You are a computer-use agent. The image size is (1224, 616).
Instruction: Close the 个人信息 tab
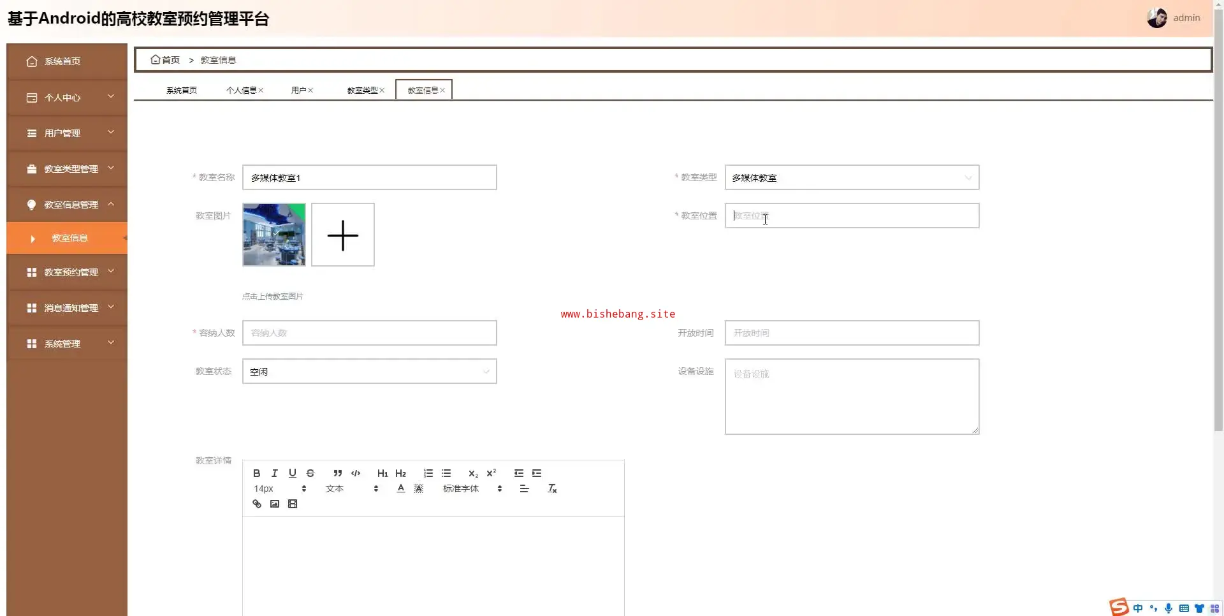tap(261, 91)
